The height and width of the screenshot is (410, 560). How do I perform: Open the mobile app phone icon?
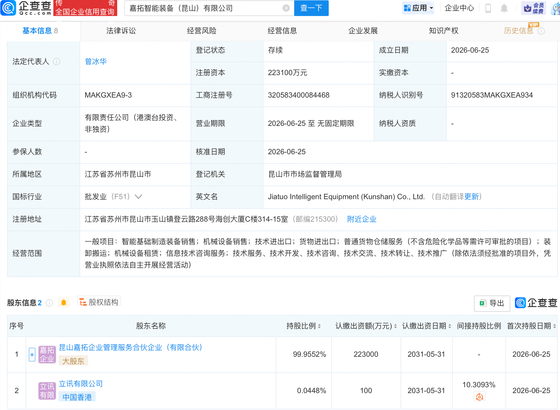[488, 8]
